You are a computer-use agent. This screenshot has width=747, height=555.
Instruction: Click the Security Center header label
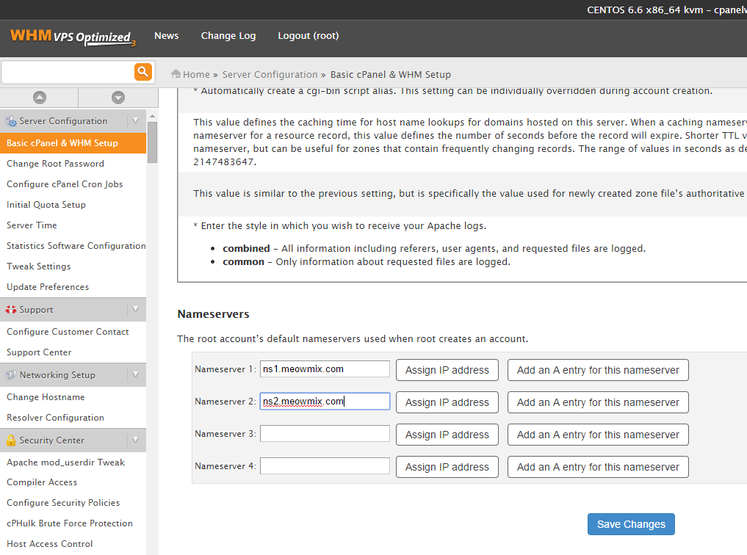click(52, 440)
